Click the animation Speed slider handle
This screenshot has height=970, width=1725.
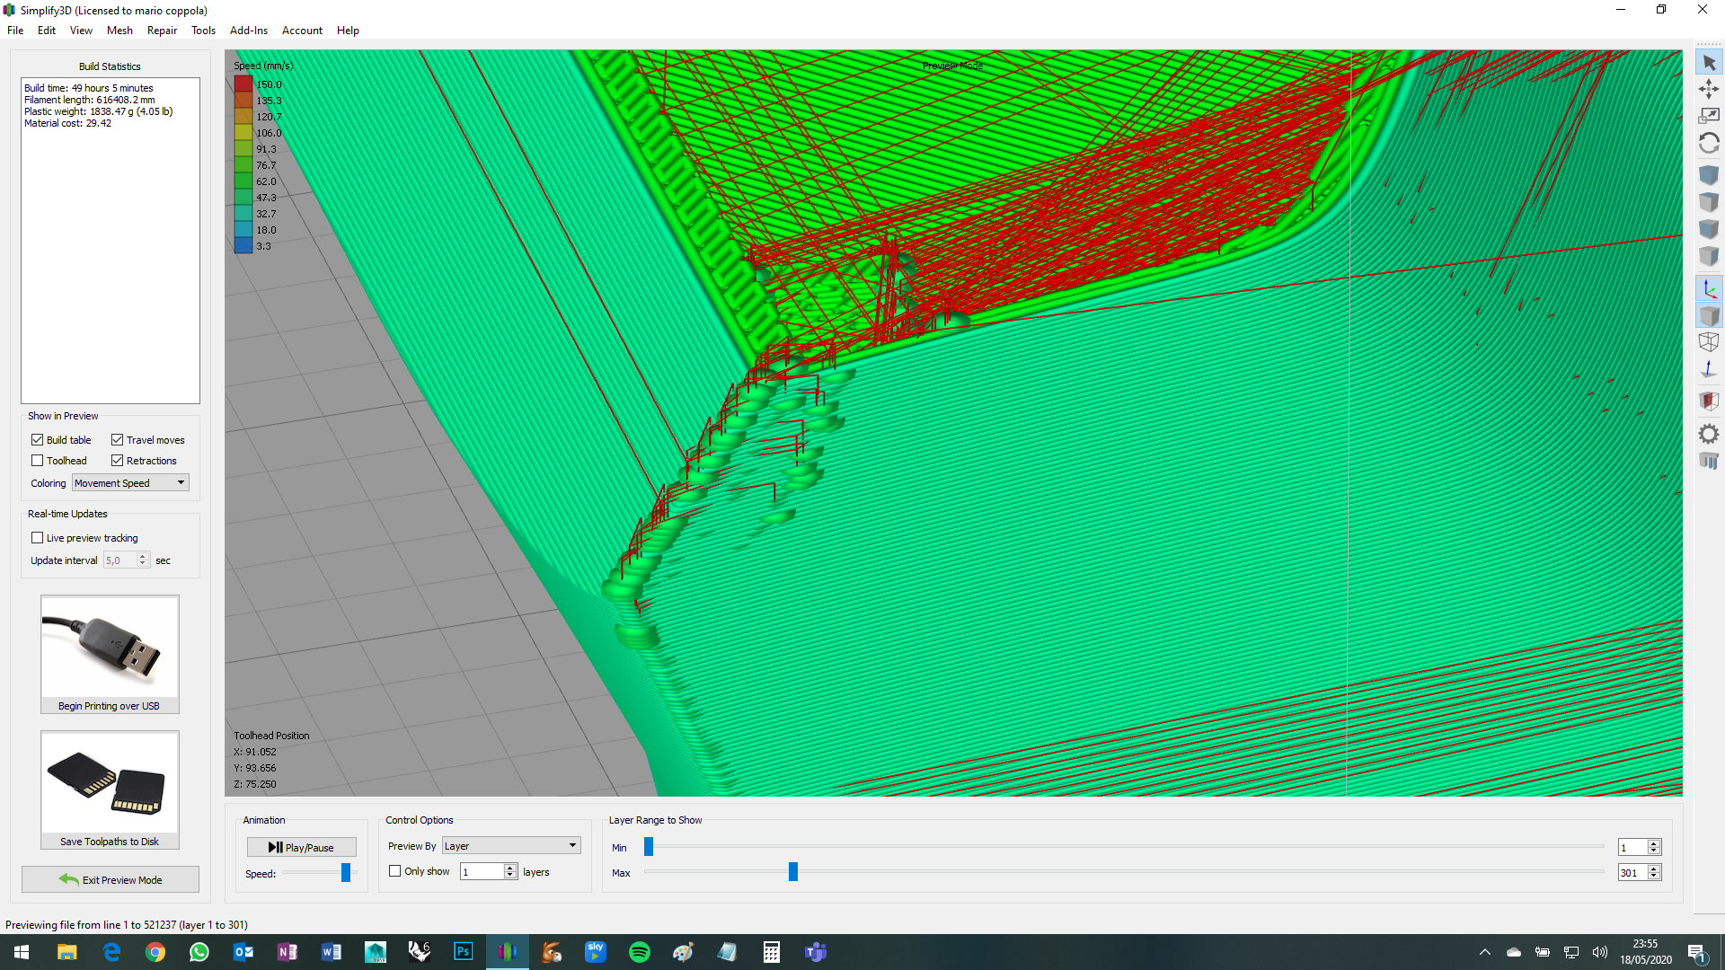pos(346,873)
